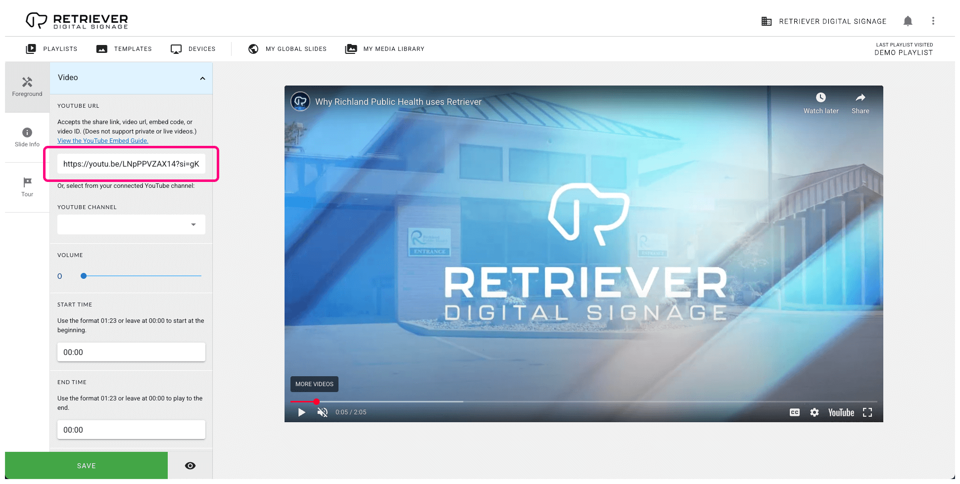Select the Slide Info sidebar tab

click(x=27, y=137)
